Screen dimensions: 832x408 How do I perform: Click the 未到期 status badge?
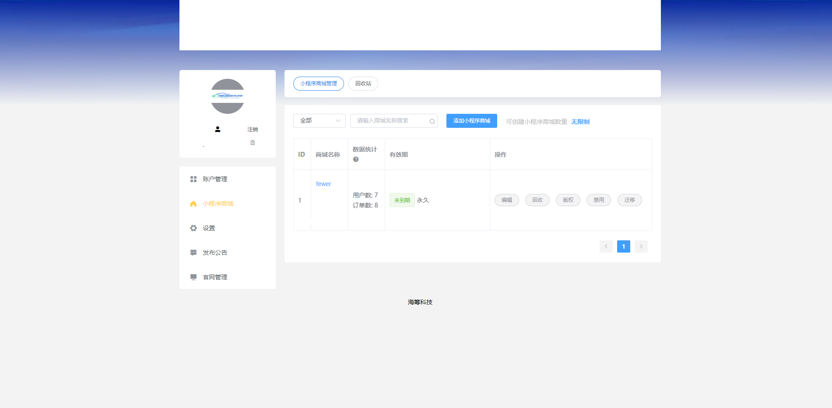pyautogui.click(x=401, y=200)
